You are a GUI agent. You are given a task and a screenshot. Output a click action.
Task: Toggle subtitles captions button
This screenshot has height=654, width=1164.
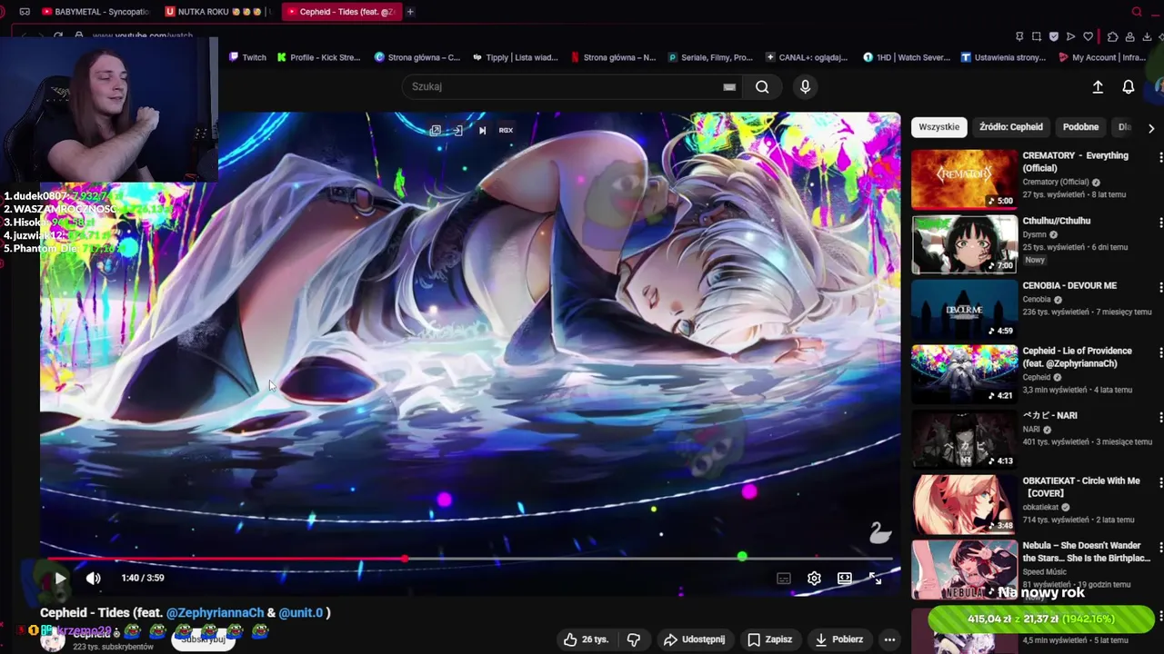tap(784, 578)
